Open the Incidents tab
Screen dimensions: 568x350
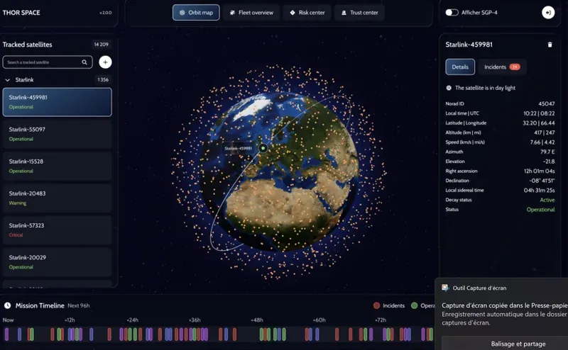coord(502,67)
